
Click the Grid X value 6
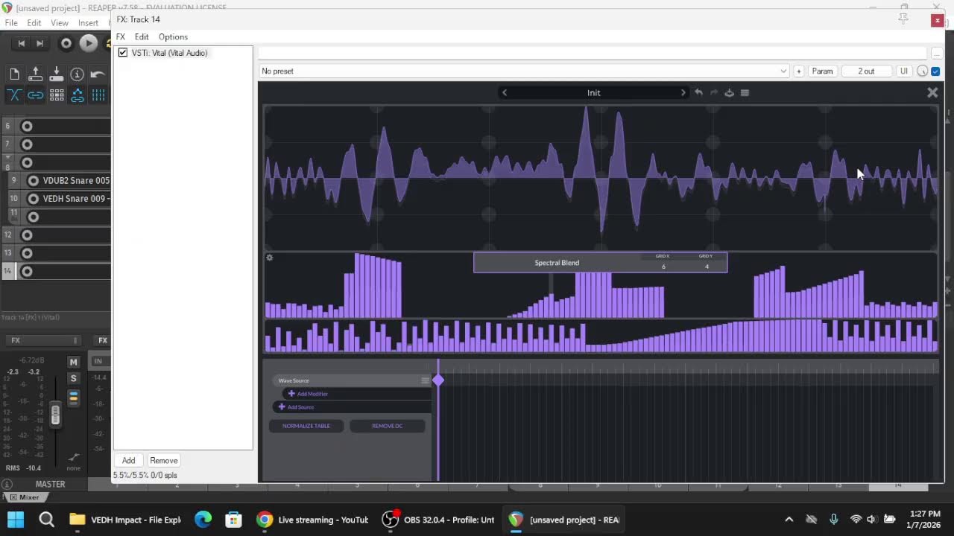coord(663,267)
